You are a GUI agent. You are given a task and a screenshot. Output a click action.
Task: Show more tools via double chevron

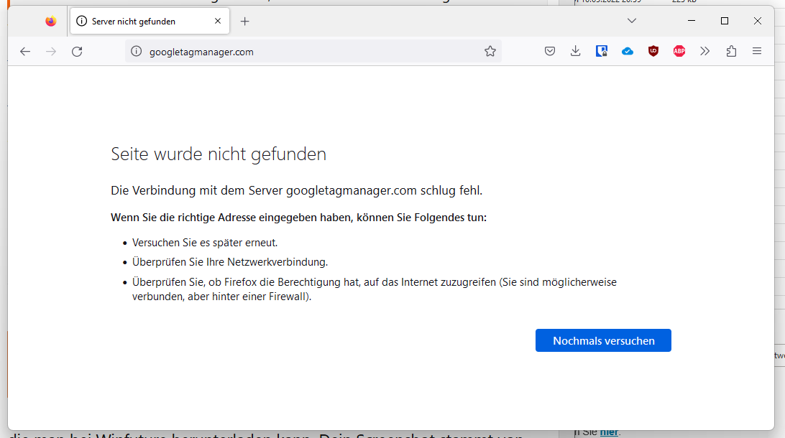coord(705,51)
